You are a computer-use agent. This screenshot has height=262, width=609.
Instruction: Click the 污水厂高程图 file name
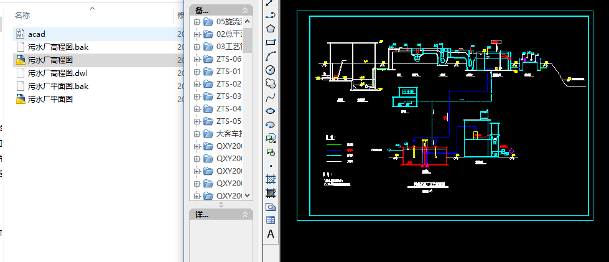(x=50, y=60)
